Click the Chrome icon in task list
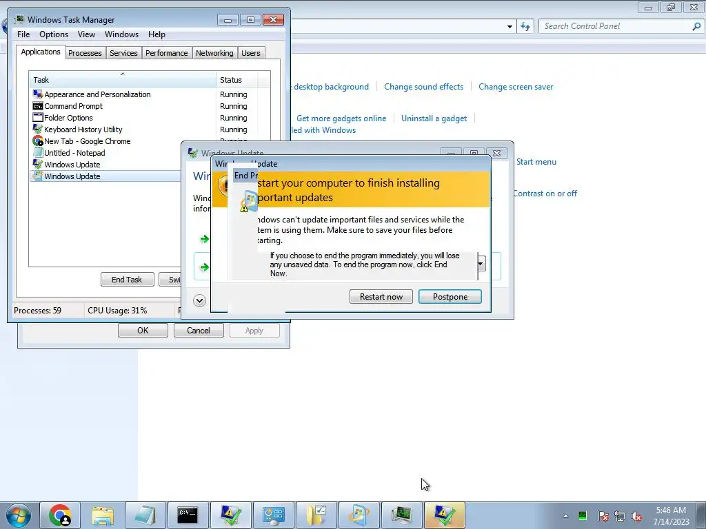This screenshot has width=706, height=529. (38, 141)
